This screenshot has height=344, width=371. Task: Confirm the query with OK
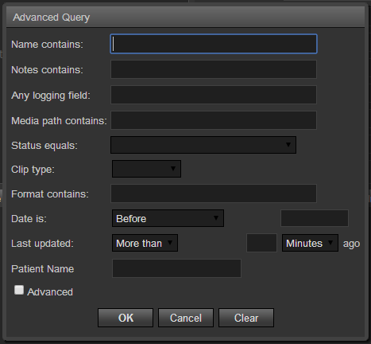tap(126, 318)
